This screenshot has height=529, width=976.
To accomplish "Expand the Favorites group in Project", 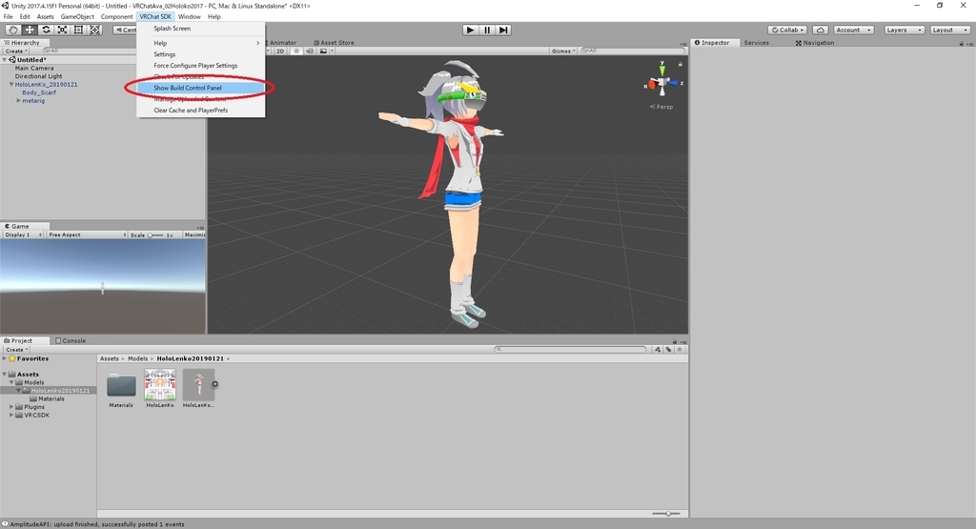I will point(5,358).
